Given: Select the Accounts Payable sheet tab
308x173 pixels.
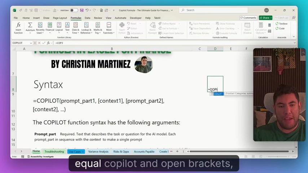Looking at the screenshot, I should (144, 152).
